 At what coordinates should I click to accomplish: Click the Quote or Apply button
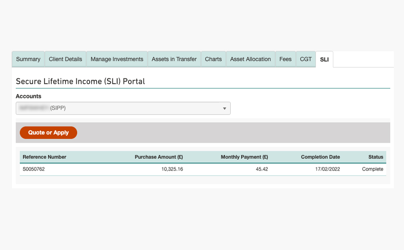coord(48,132)
